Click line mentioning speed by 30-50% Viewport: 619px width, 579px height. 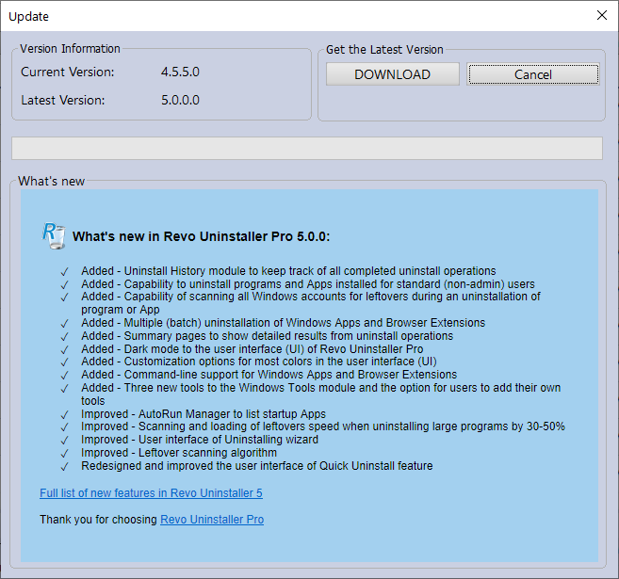(323, 426)
